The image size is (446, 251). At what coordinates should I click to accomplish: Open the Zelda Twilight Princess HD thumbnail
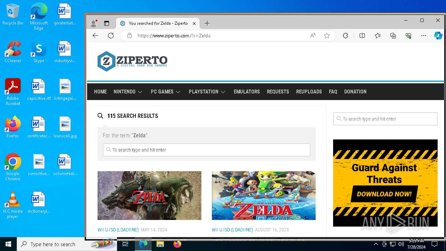click(x=149, y=196)
